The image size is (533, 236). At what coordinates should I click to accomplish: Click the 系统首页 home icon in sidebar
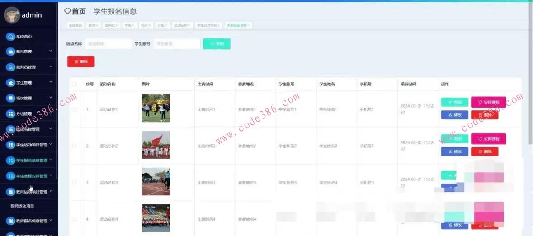[x=11, y=37]
